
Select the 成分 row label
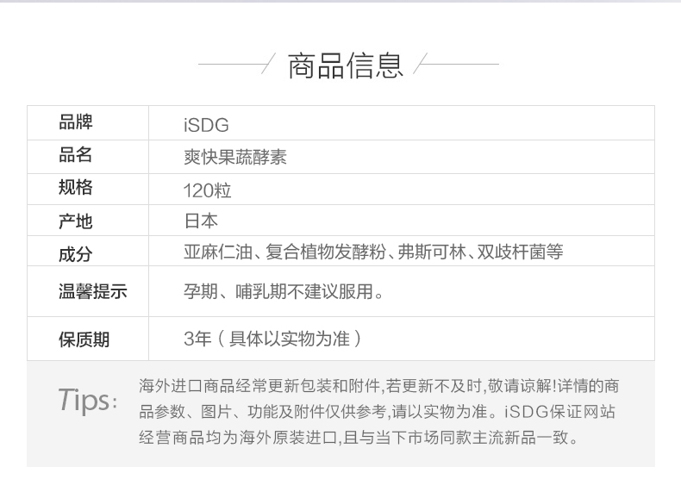click(75, 254)
